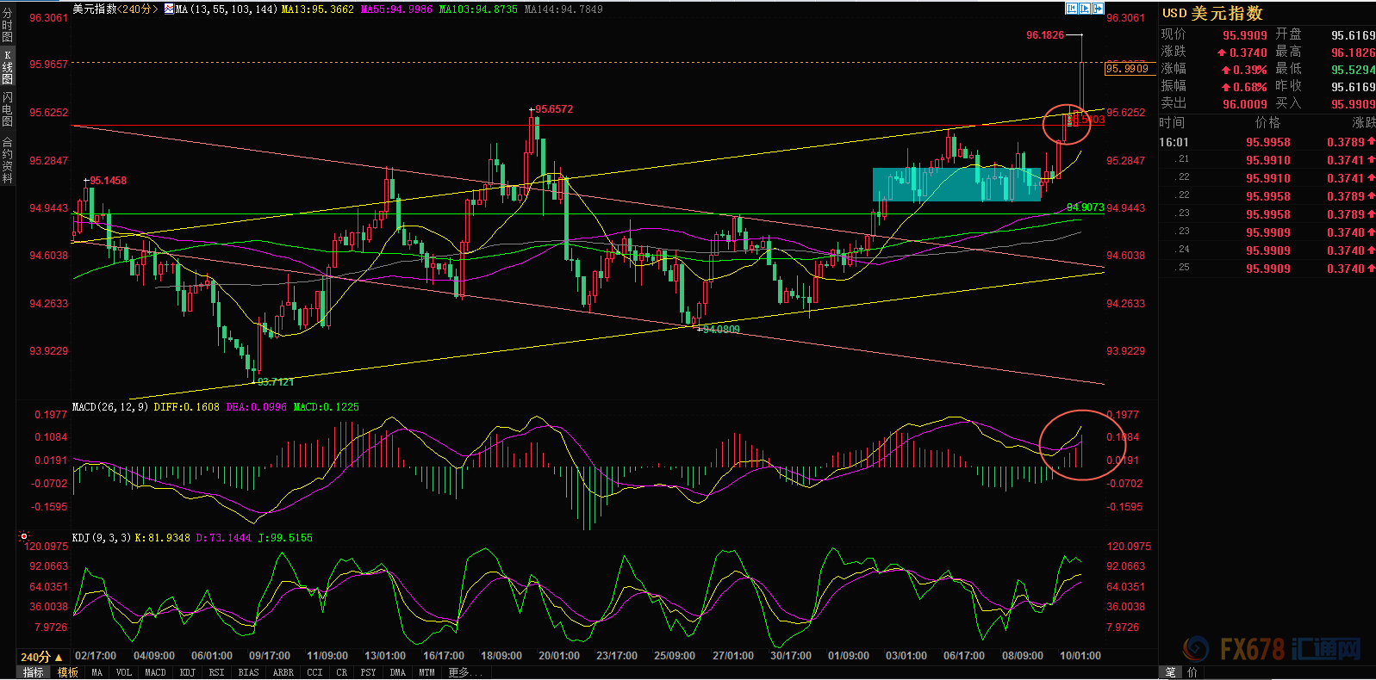Screen dimensions: 1376x680
Task: Choose the VOL indicator button
Action: pos(124,672)
